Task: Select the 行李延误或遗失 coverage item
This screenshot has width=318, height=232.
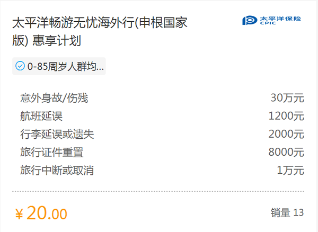Action: 57,134
